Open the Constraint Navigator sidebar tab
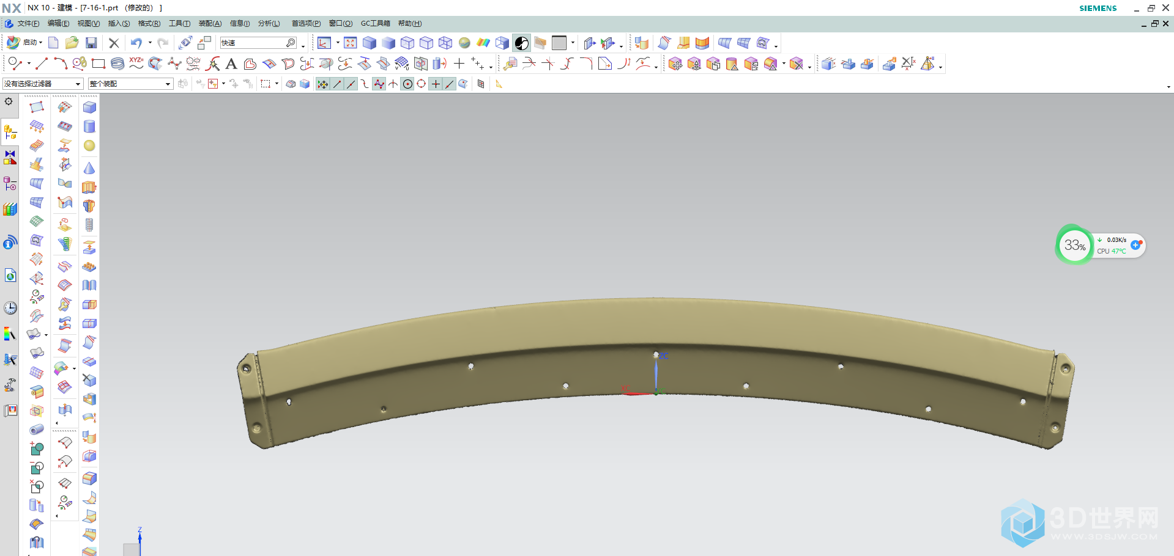Viewport: 1174px width, 556px height. [x=10, y=158]
